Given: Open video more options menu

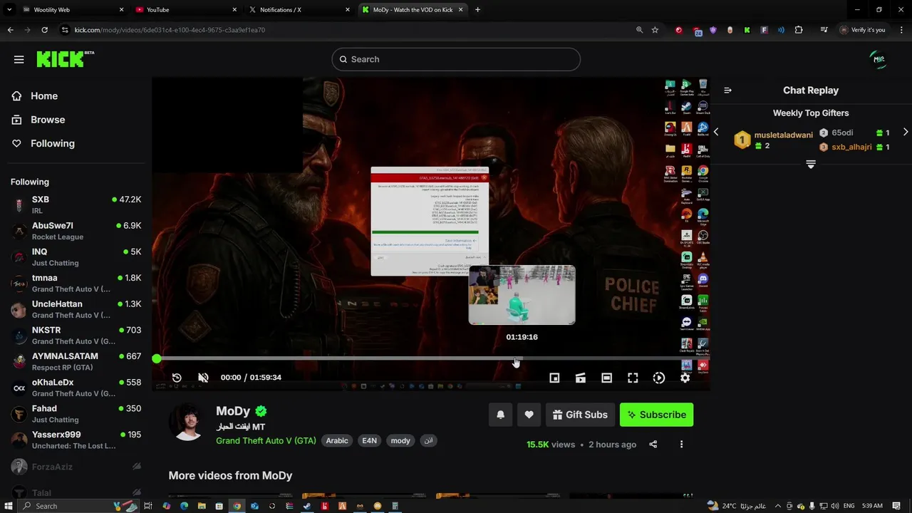Looking at the screenshot, I should tap(681, 445).
